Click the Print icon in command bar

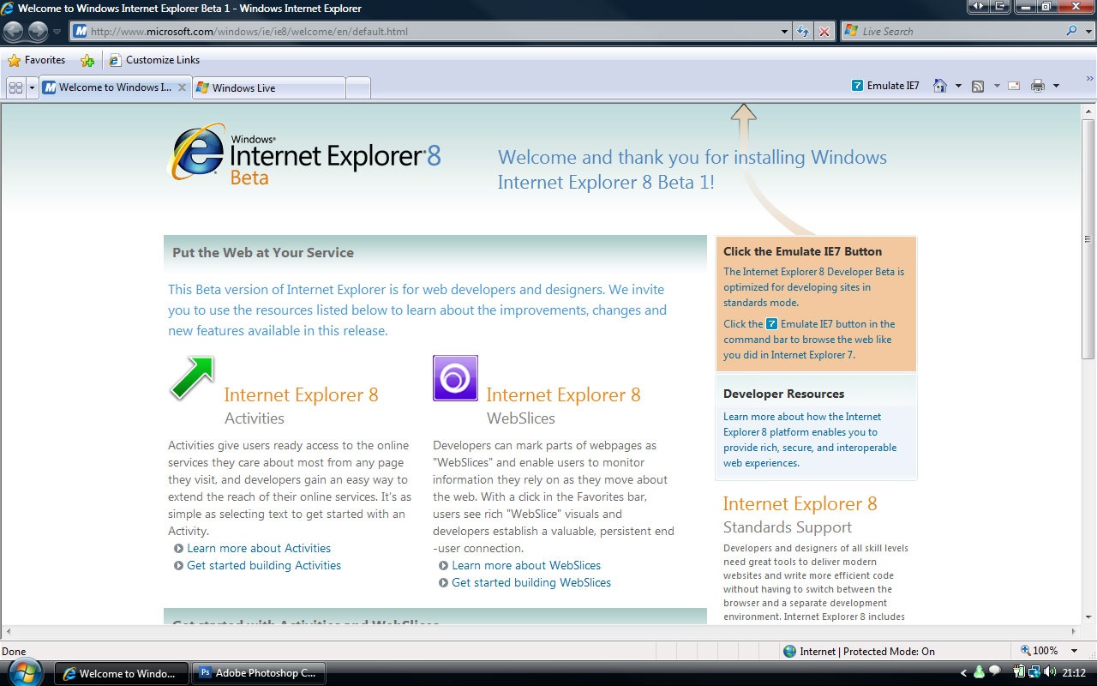[1038, 86]
